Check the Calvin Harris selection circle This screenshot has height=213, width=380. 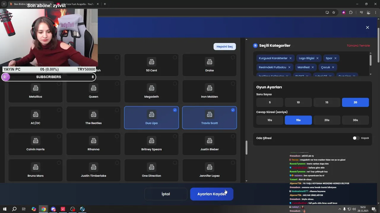(59, 136)
